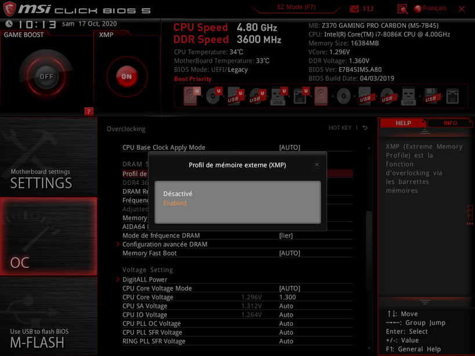Click the CPU Core Voltage 1.300 value field

[287, 297]
